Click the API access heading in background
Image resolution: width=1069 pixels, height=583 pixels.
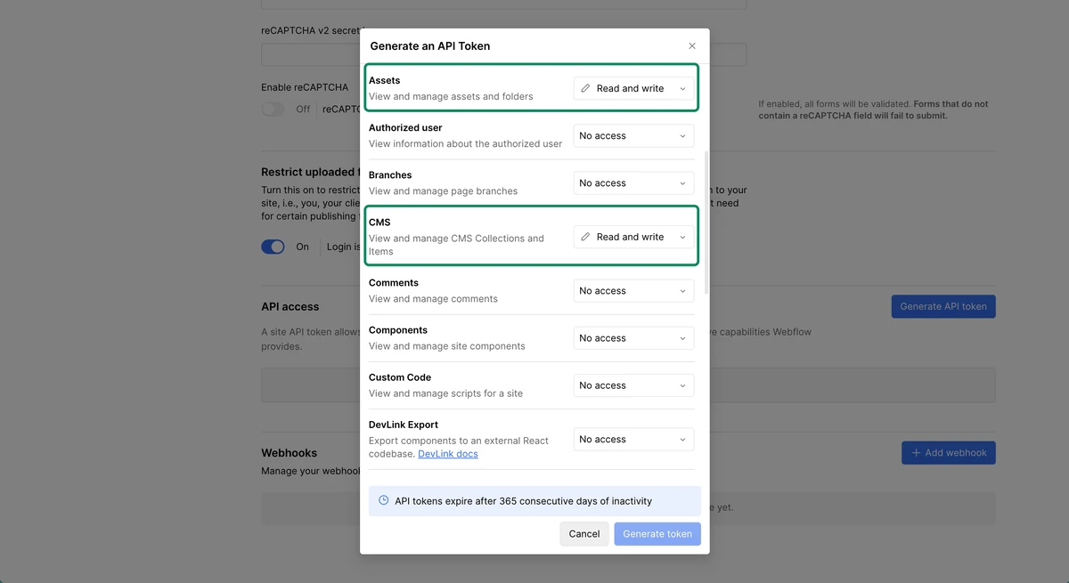pos(290,306)
